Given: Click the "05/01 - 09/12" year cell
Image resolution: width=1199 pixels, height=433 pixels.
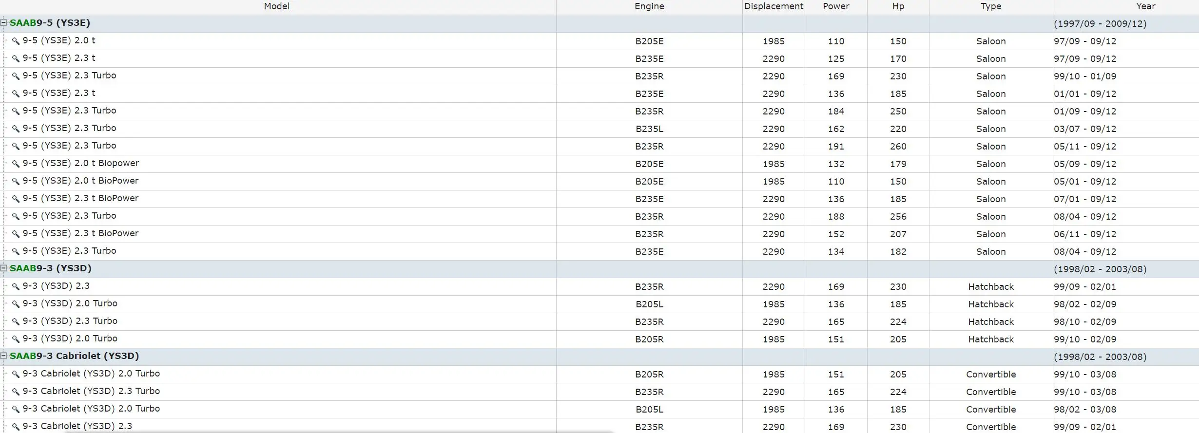Looking at the screenshot, I should 1085,182.
